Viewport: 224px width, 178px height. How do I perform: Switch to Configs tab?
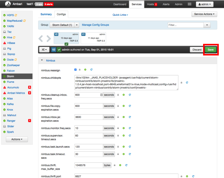pyautogui.click(x=61, y=14)
